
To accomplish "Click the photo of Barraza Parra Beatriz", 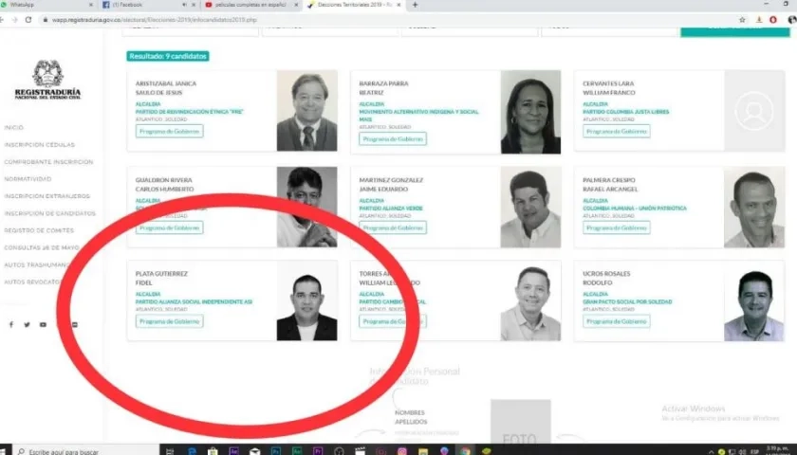I will tap(530, 112).
